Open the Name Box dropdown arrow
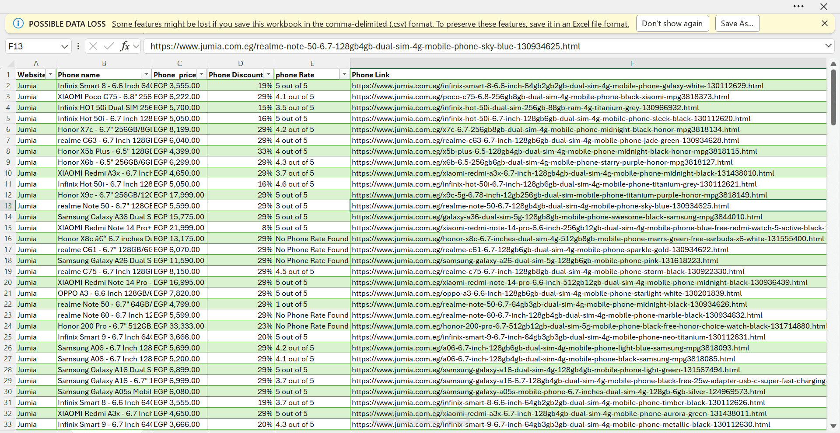Viewport: 840px width, 433px height. click(64, 46)
